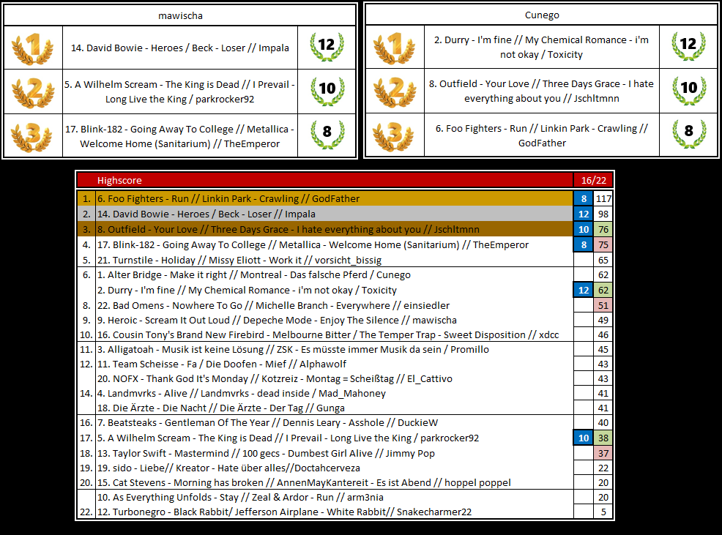Select the 12-point laurel badge in Cunego's table

pos(688,46)
